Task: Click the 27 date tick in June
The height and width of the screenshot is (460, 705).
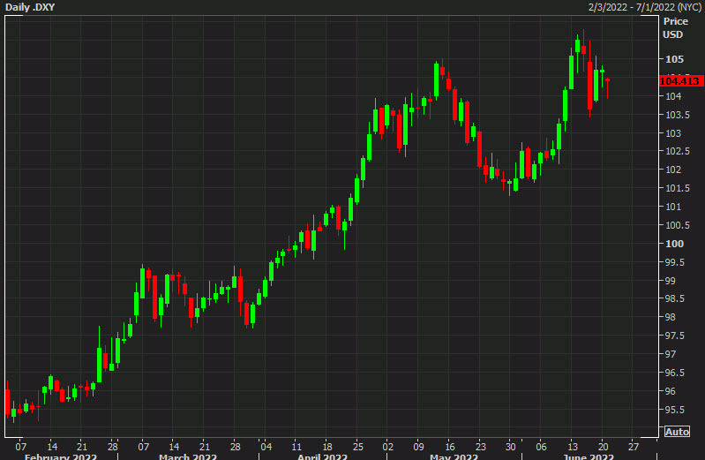Action: (x=633, y=443)
